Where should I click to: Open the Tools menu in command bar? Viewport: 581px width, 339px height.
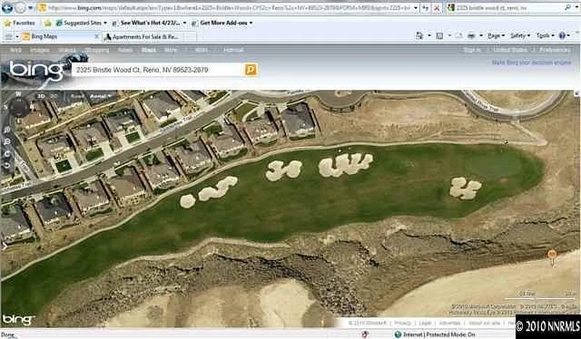[544, 35]
